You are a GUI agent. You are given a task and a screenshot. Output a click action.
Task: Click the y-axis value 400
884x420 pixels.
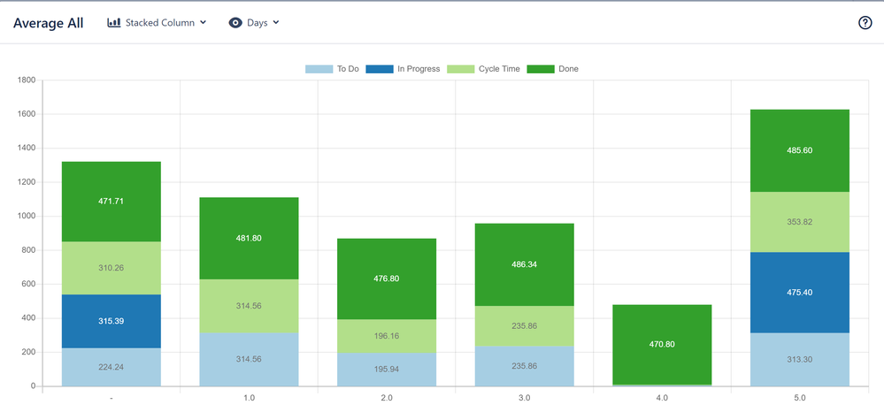tap(28, 318)
